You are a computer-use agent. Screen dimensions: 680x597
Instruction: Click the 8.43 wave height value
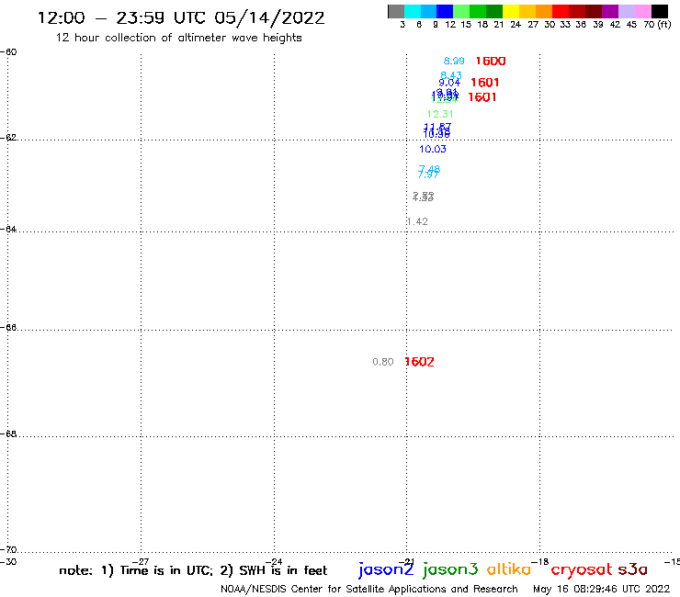click(451, 75)
